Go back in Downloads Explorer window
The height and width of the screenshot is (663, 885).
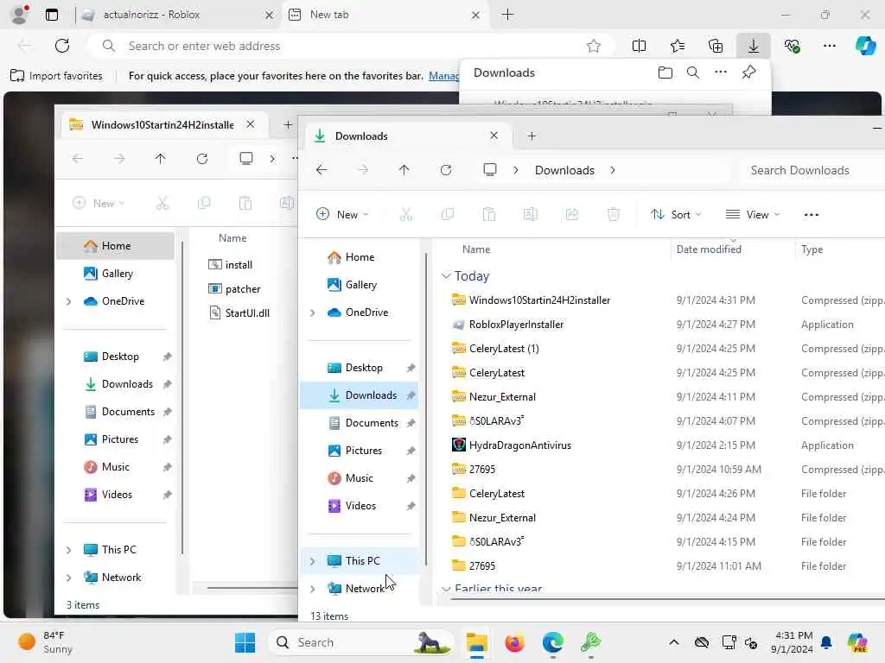click(322, 170)
